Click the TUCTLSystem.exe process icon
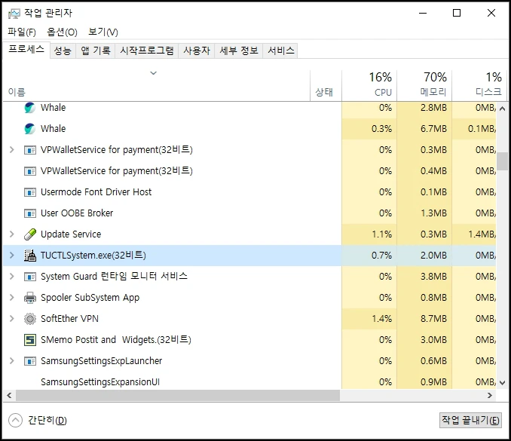Screen dimensions: 511x441 click(30, 256)
